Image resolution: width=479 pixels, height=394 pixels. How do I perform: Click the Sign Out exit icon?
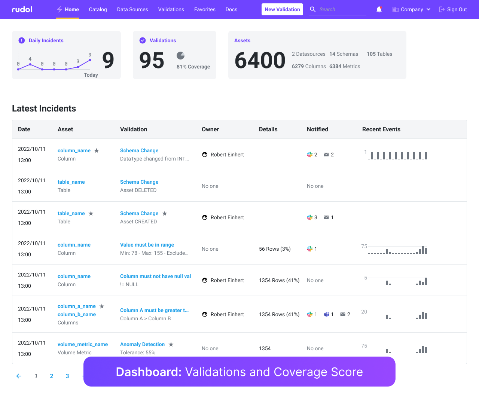click(442, 9)
